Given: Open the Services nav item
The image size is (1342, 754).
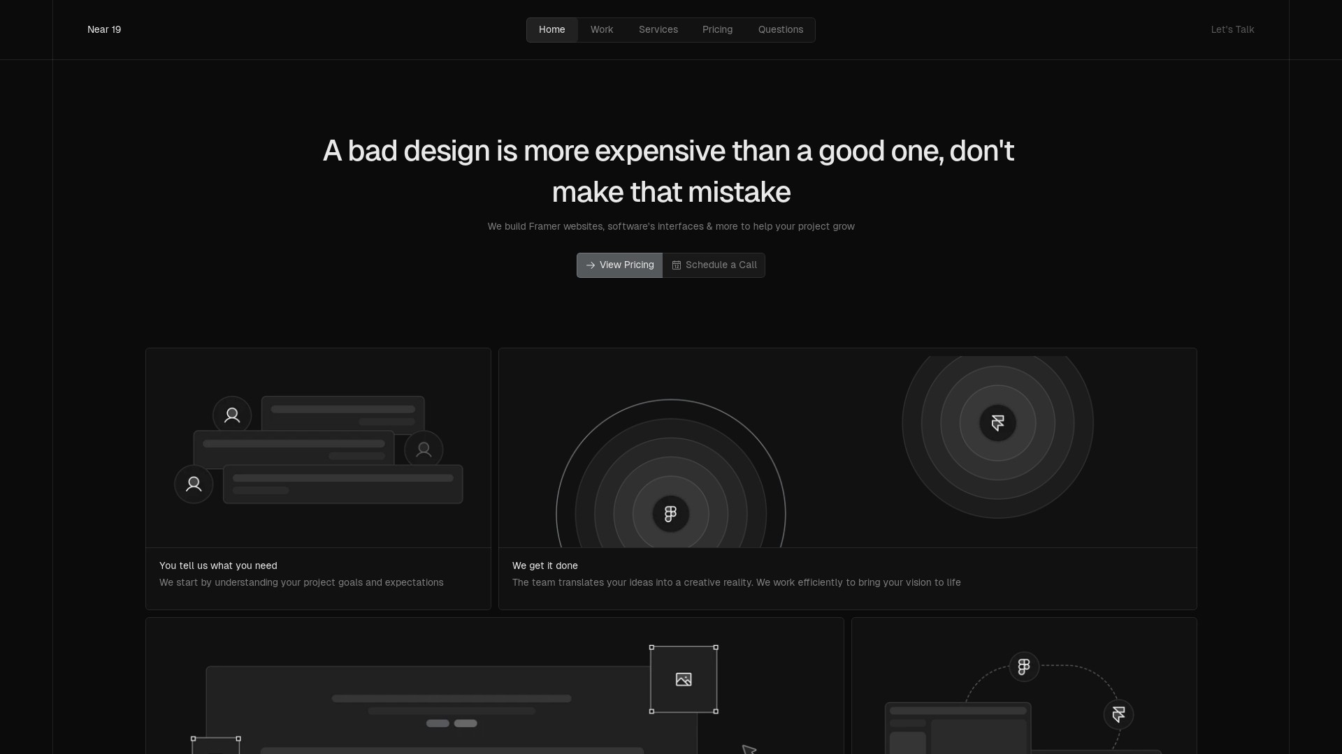Looking at the screenshot, I should pos(658,30).
